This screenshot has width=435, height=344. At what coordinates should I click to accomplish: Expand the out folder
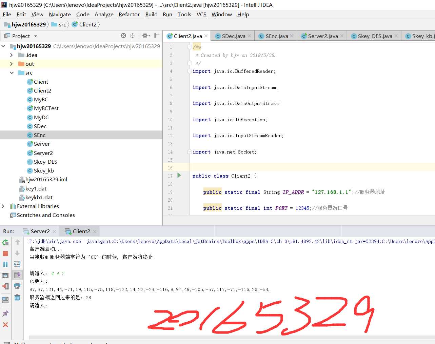[12, 64]
